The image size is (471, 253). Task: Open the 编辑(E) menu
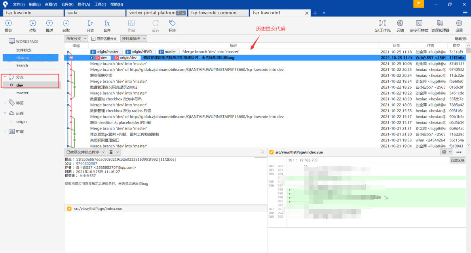click(34, 4)
